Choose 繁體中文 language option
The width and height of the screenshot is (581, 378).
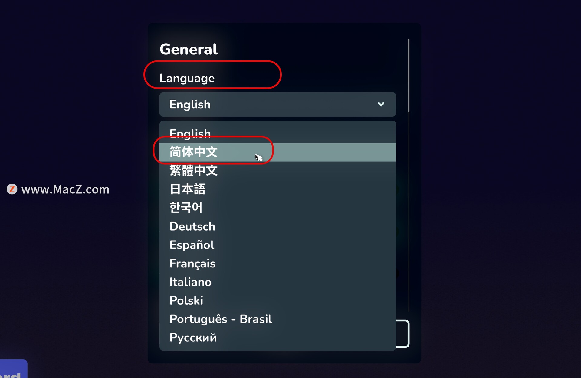(x=194, y=170)
